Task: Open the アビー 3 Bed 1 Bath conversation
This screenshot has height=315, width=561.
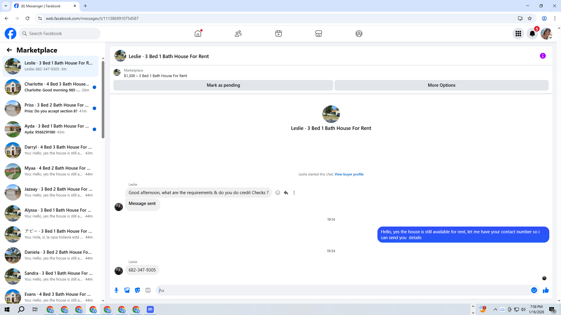Action: pos(51,234)
